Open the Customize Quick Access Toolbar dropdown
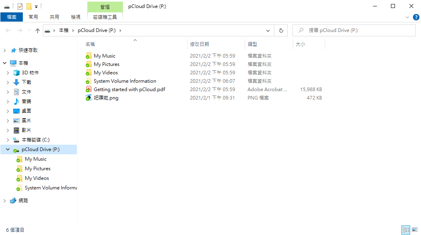Image resolution: width=421 pixels, height=235 pixels. point(36,7)
